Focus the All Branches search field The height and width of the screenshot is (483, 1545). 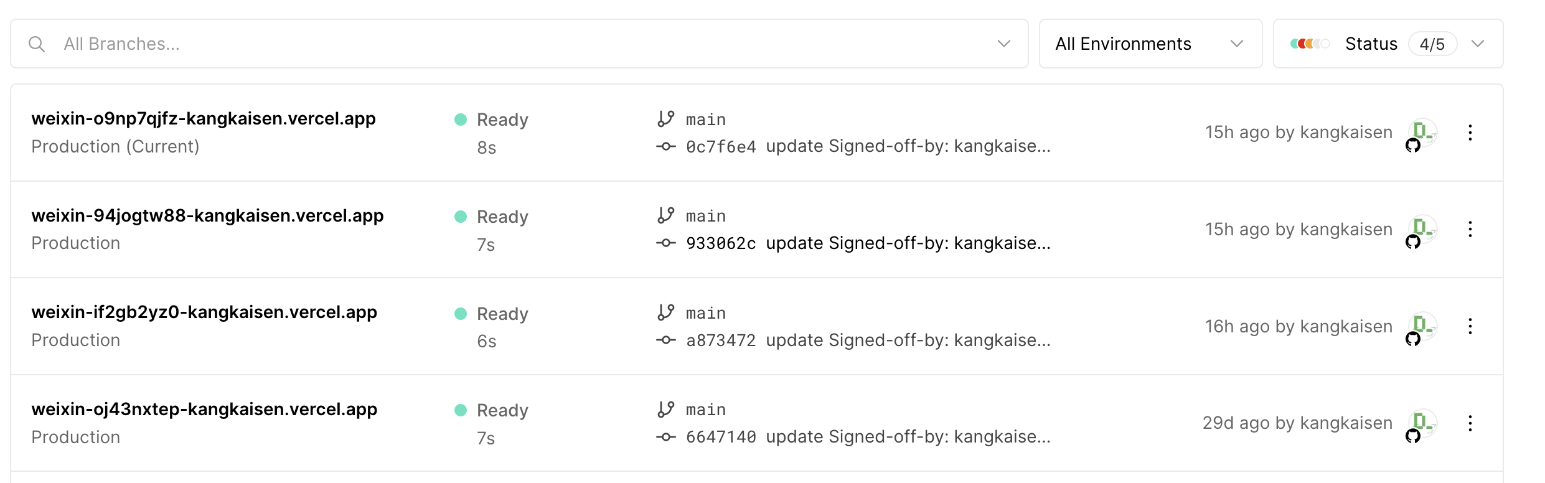point(498,44)
